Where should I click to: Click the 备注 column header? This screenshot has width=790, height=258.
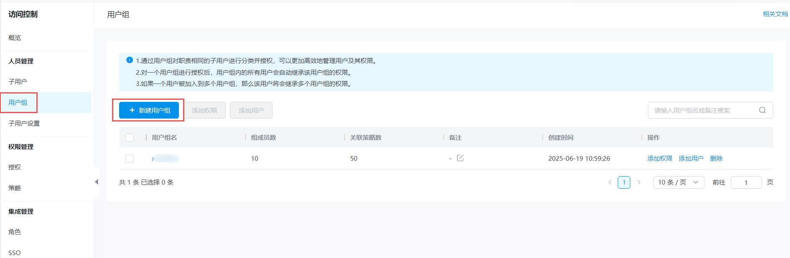point(456,137)
